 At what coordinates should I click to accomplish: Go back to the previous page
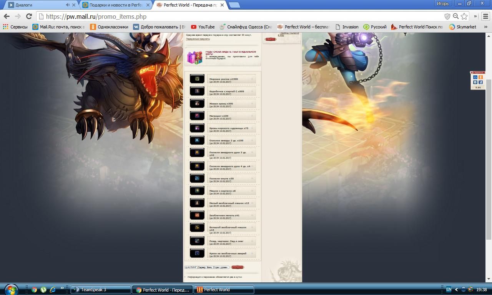pos(7,16)
